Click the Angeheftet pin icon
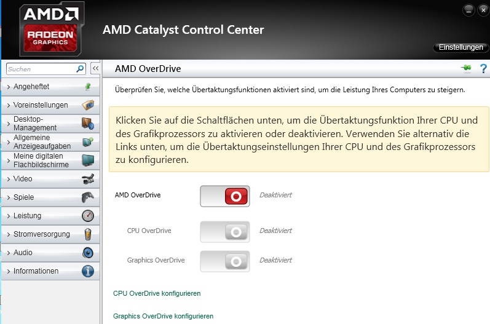This screenshot has height=324, width=490. (x=88, y=87)
